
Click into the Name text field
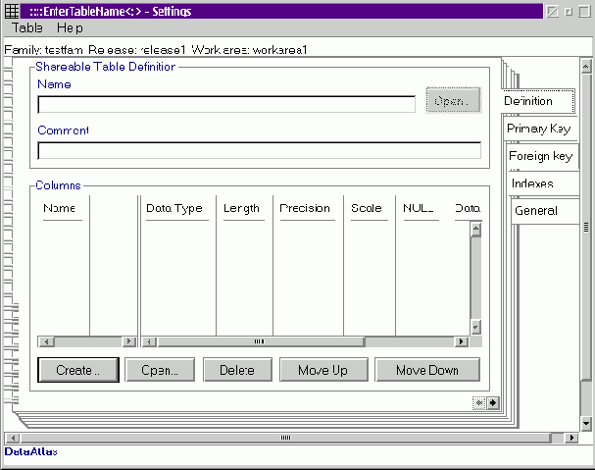[x=225, y=104]
